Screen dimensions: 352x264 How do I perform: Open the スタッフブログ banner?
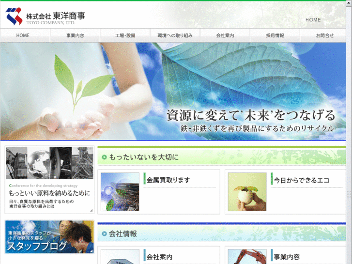(x=49, y=237)
